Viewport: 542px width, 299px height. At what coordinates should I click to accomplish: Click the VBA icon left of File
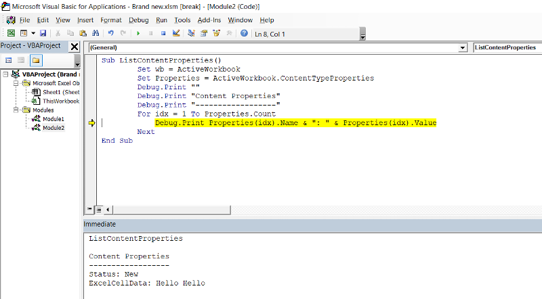coord(11,20)
